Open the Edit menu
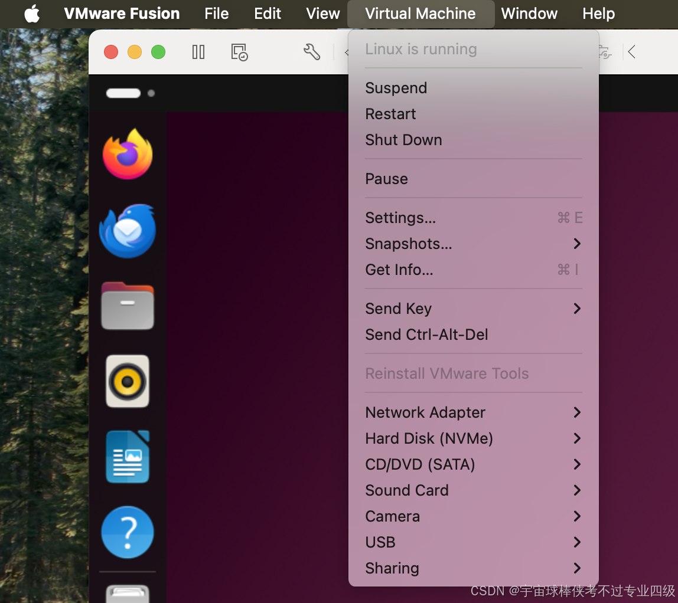 pos(267,14)
